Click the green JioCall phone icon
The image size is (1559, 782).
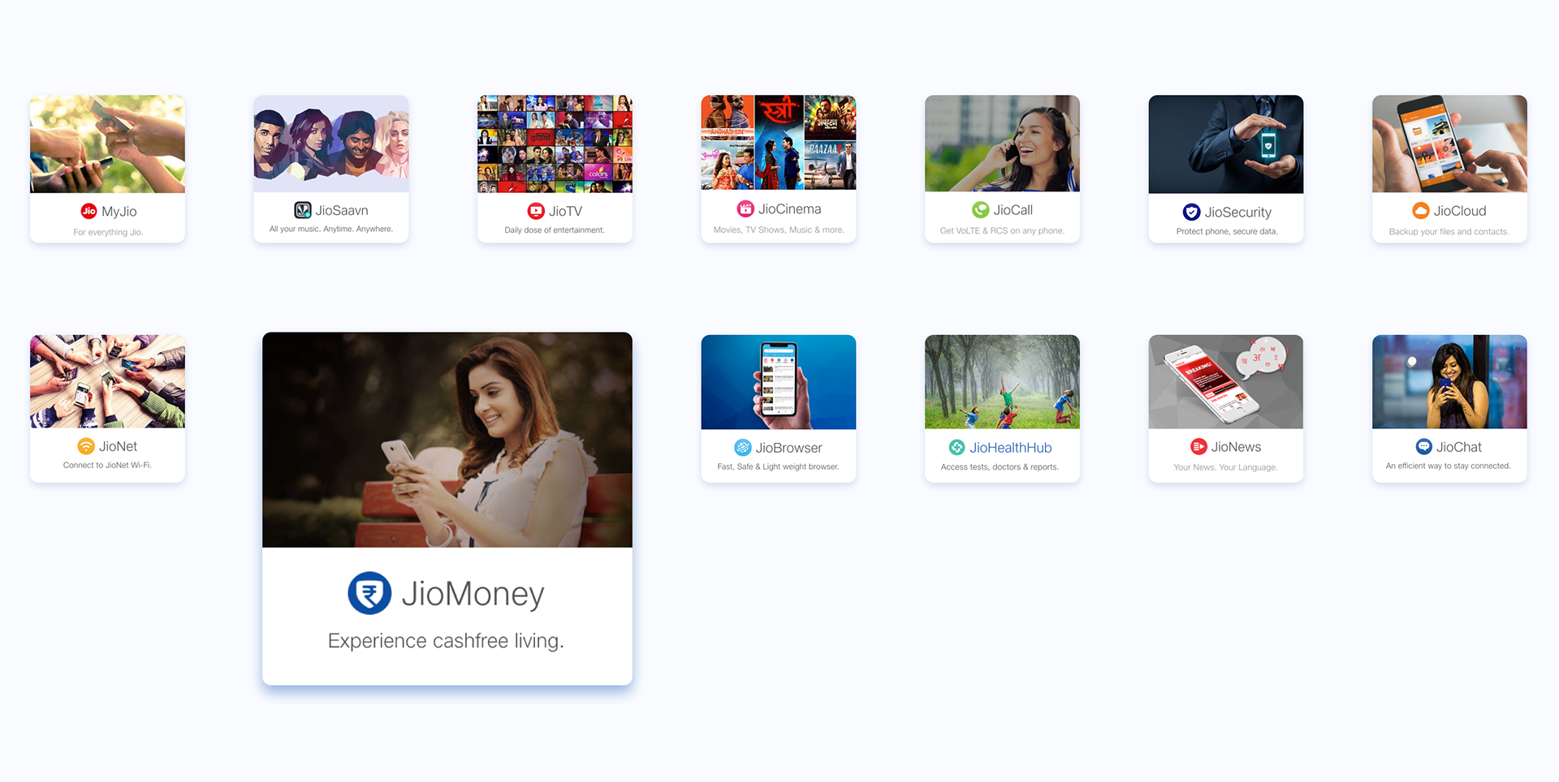[x=981, y=209]
